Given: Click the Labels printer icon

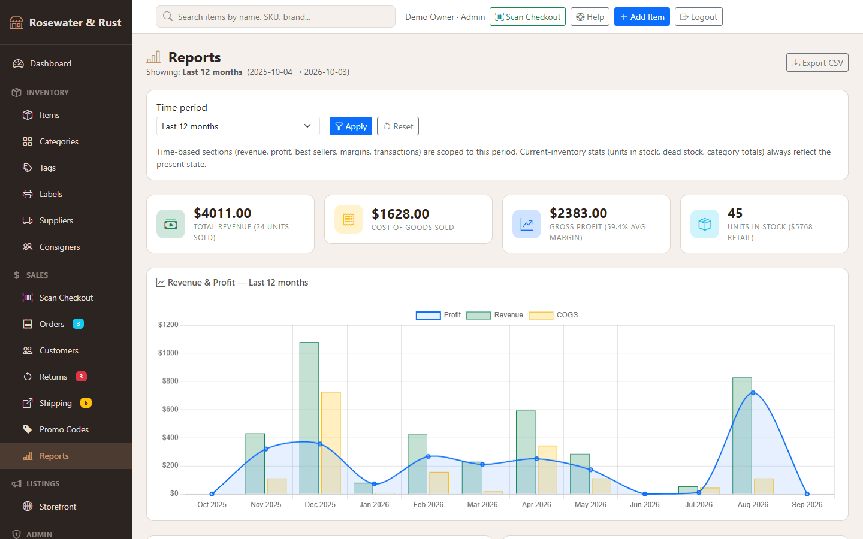Looking at the screenshot, I should (x=28, y=194).
